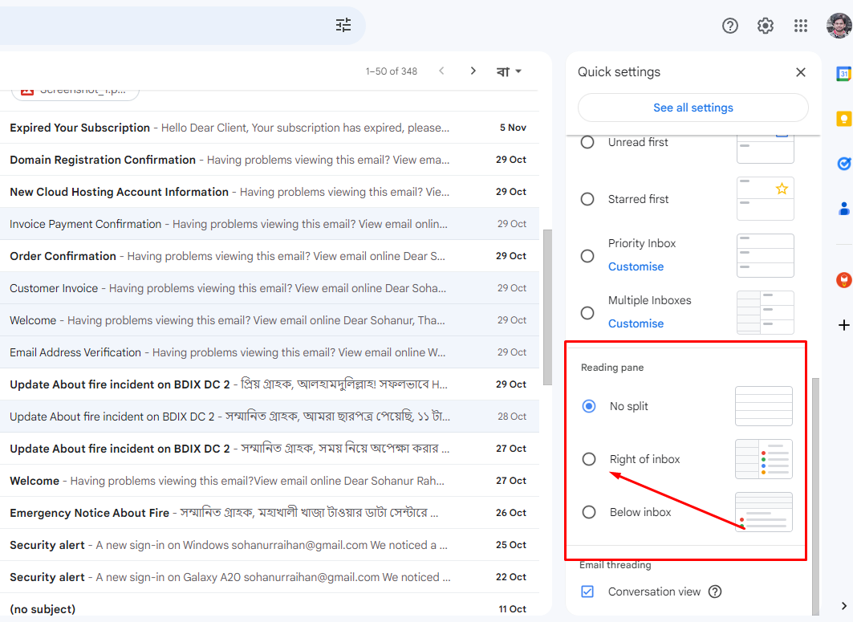The image size is (853, 622).
Task: Click Customise under Priority Inbox
Action: [x=636, y=266]
